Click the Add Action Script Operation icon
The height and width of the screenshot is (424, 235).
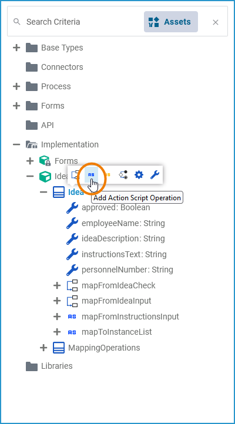tap(91, 174)
